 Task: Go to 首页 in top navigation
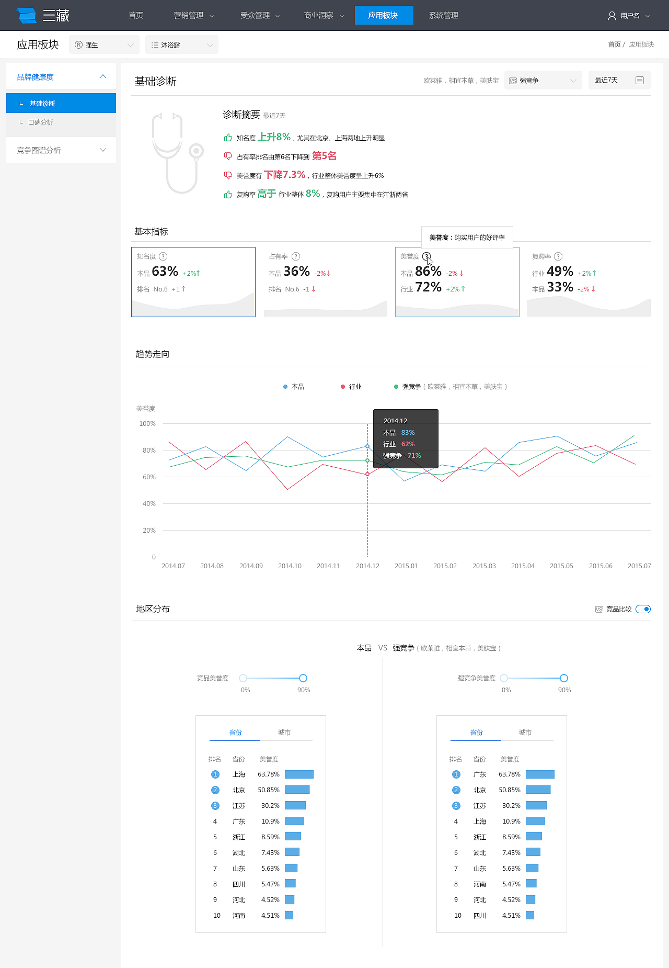coord(136,16)
